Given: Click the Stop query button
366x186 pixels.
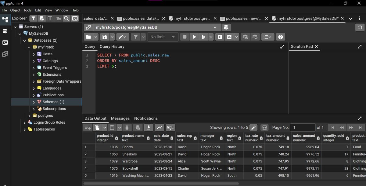Looking at the screenshot, I should (x=185, y=37).
